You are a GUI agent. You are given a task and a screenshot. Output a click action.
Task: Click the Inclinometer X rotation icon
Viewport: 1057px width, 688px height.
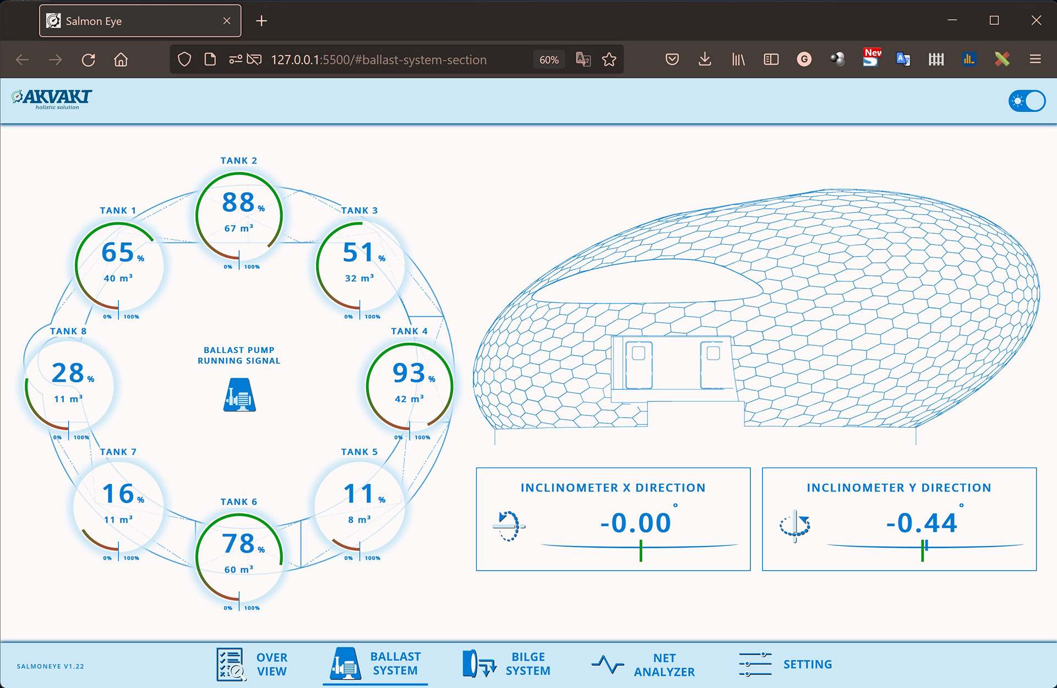(508, 526)
